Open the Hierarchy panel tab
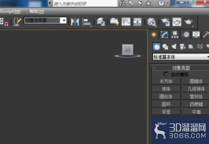209x144 pixels. click(x=175, y=35)
